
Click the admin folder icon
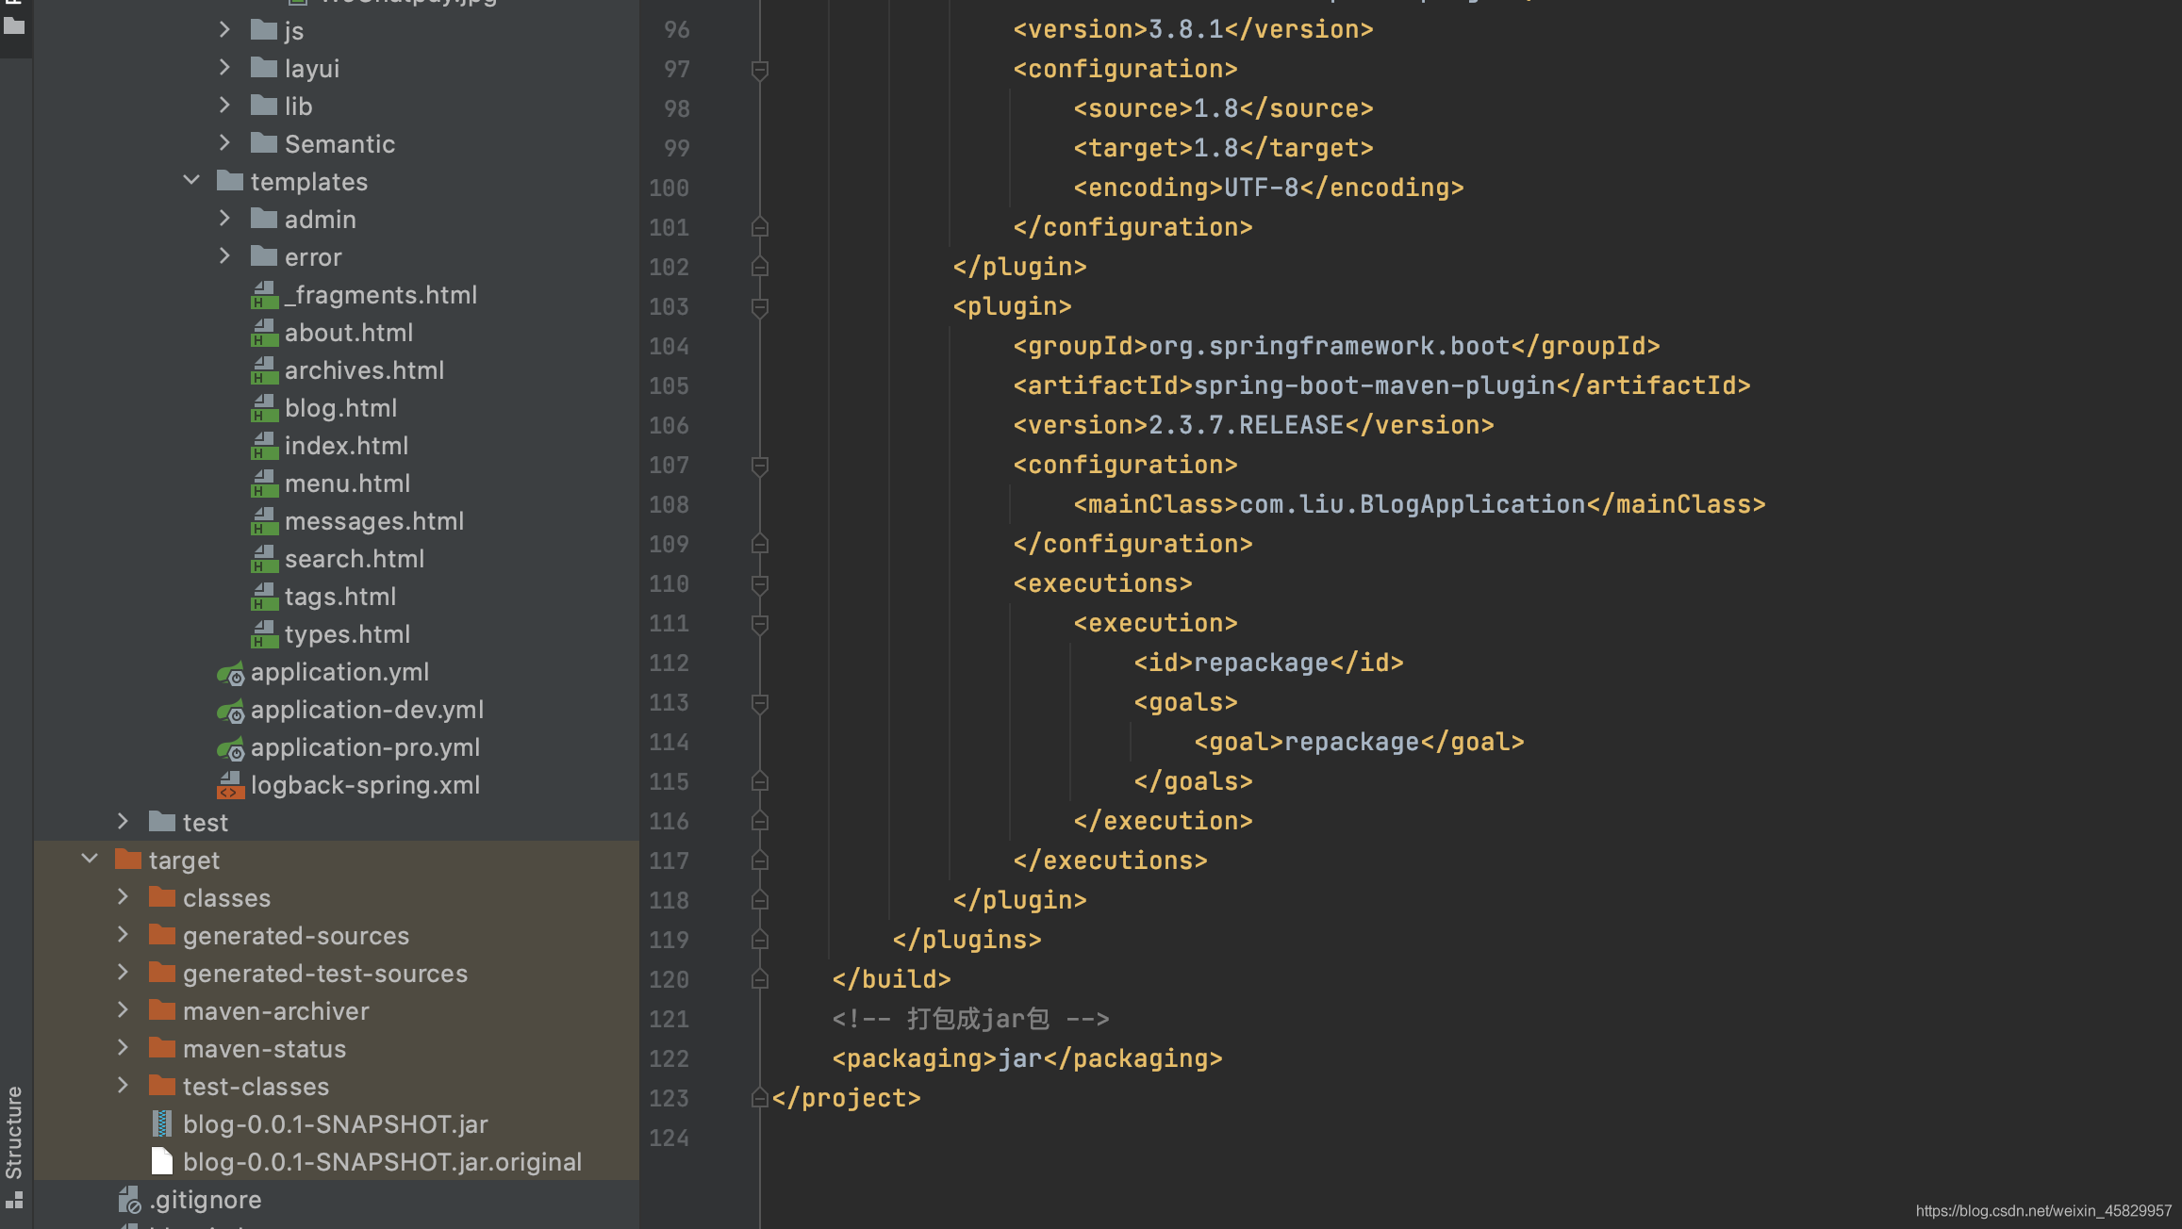pyautogui.click(x=264, y=219)
